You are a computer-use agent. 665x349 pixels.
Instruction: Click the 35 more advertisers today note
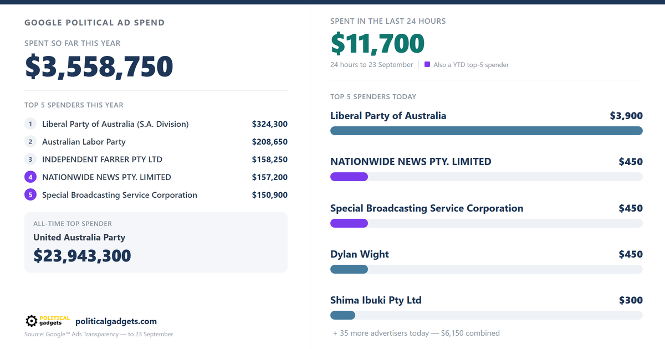tap(416, 333)
